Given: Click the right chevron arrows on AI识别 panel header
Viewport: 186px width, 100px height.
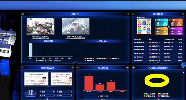Looking at the screenshot, I should tap(128, 14).
